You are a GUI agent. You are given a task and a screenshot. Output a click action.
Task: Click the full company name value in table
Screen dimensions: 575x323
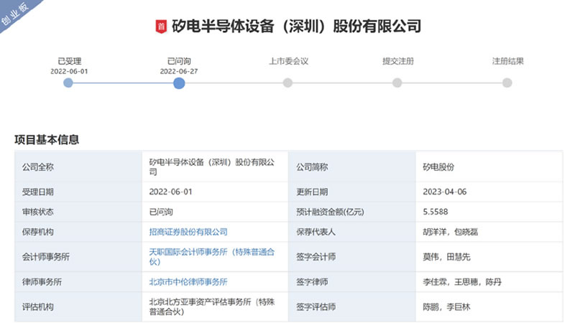coord(211,167)
